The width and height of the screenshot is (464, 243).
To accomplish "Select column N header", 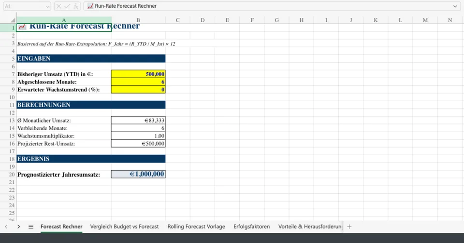I will pyautogui.click(x=450, y=20).
